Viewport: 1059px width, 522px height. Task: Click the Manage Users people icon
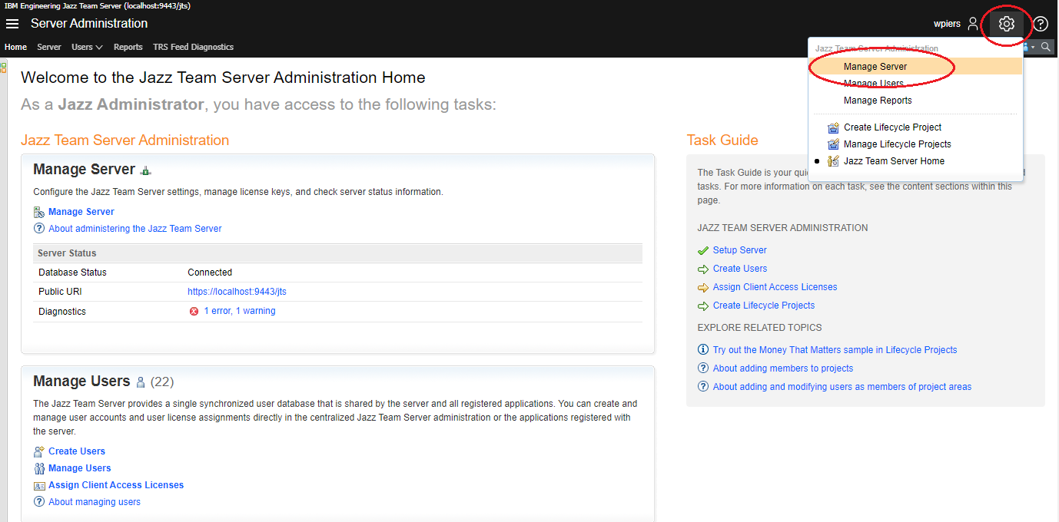coord(39,468)
